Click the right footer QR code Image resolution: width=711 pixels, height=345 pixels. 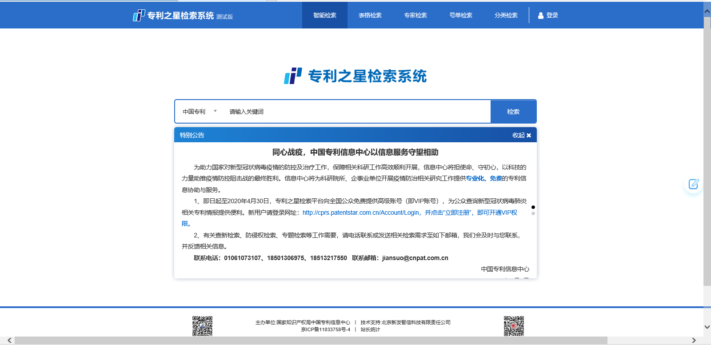pos(514,326)
